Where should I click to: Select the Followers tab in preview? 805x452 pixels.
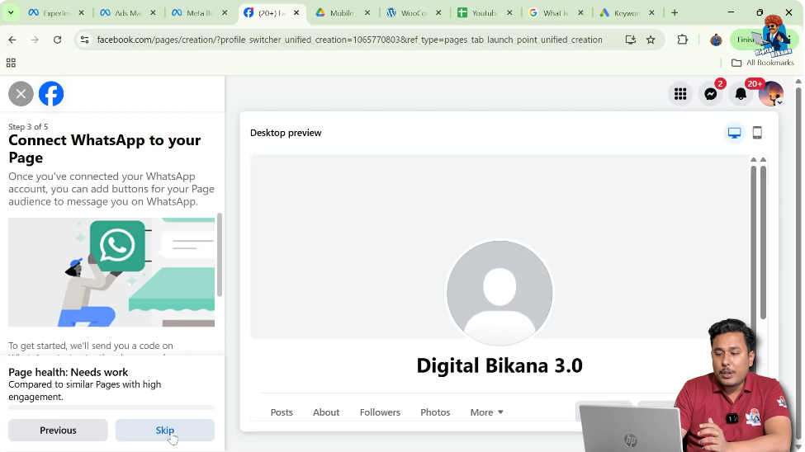(380, 412)
